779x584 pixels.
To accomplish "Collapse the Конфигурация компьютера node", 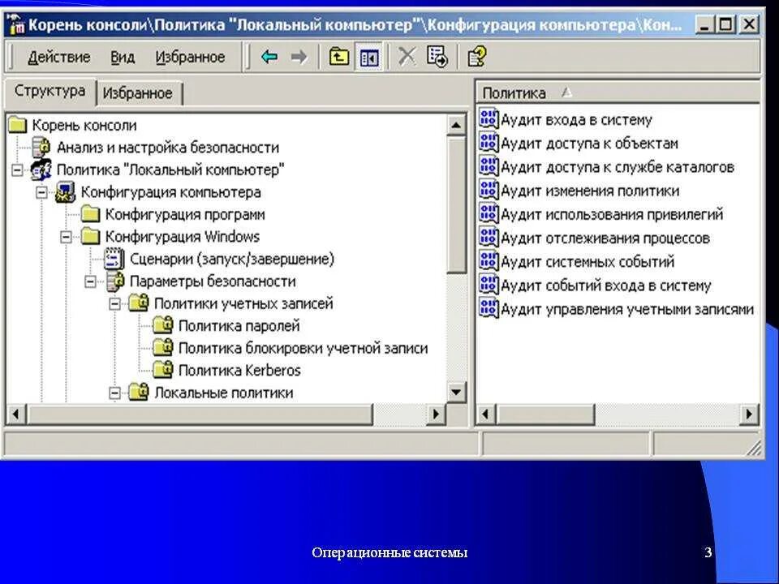I will click(x=41, y=192).
